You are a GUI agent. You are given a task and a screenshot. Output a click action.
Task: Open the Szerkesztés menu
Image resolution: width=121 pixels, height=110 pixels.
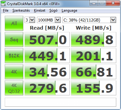click(x=21, y=10)
